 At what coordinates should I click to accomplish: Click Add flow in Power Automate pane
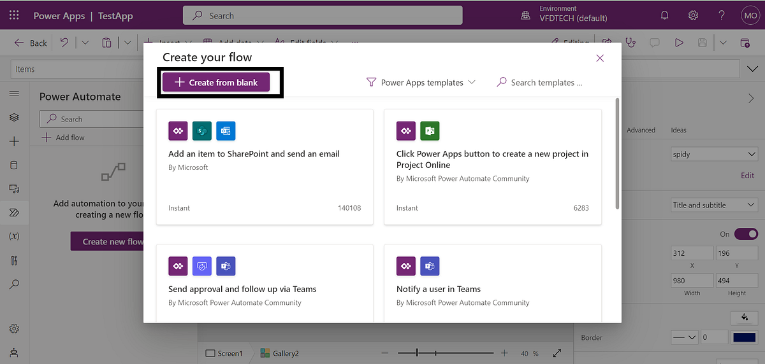63,137
